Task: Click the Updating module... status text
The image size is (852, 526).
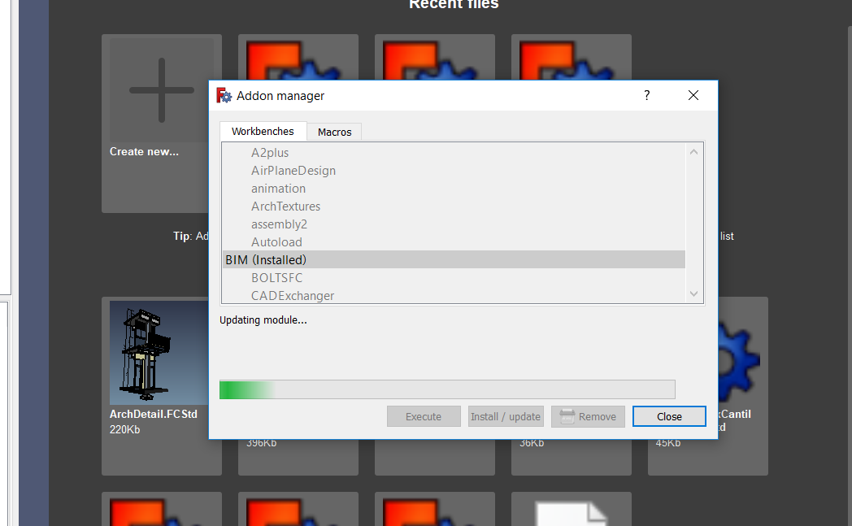Action: (263, 320)
